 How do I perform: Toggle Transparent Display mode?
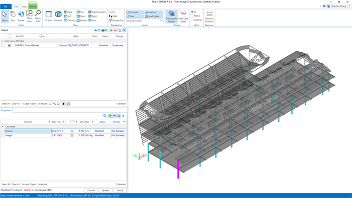[171, 16]
